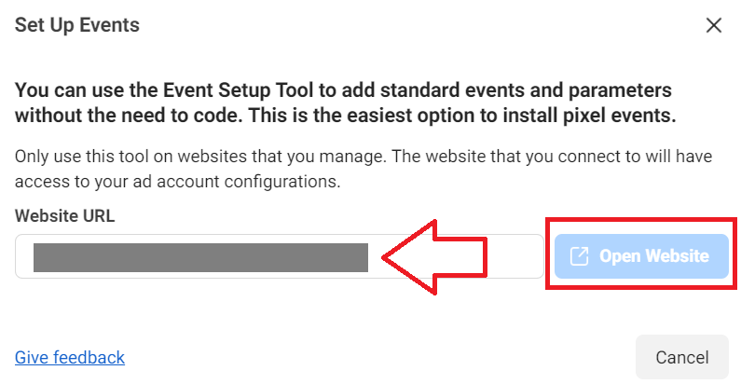Focus the Website URL input field

tap(280, 256)
